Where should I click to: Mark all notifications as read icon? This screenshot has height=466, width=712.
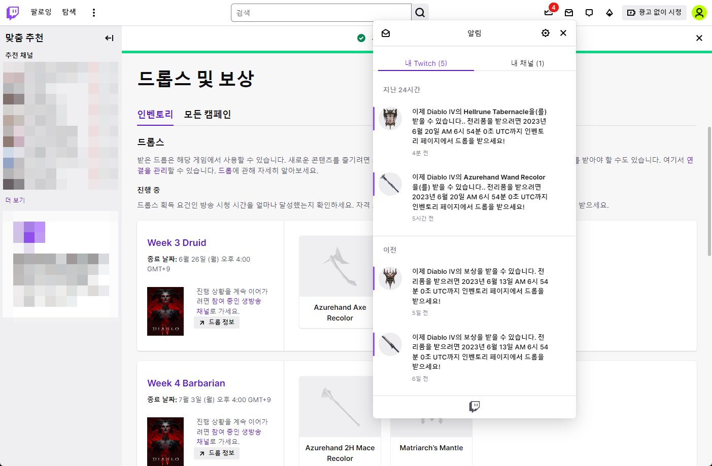[386, 33]
